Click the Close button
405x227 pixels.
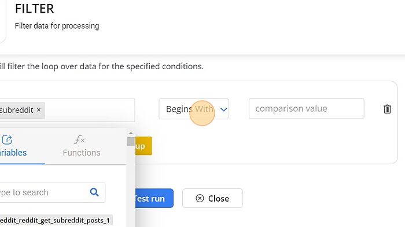click(212, 198)
